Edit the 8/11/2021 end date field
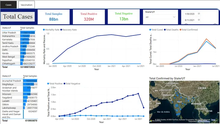Screen dimensions: 220x124 point(192,20)
